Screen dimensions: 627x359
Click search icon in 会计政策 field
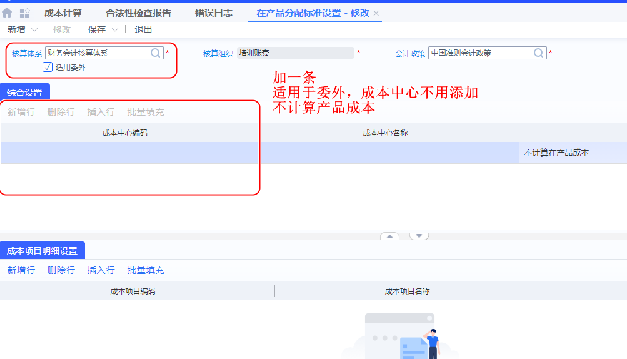(x=539, y=53)
